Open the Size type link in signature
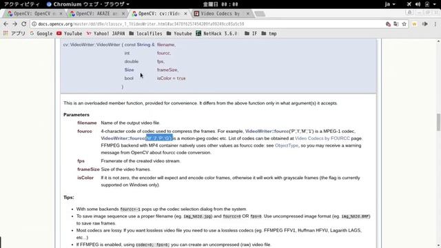This screenshot has height=248, width=441. coord(129,70)
